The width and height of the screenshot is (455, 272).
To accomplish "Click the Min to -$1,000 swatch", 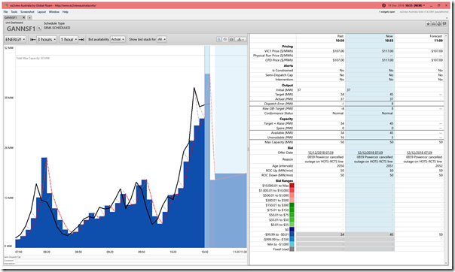I will point(292,244).
